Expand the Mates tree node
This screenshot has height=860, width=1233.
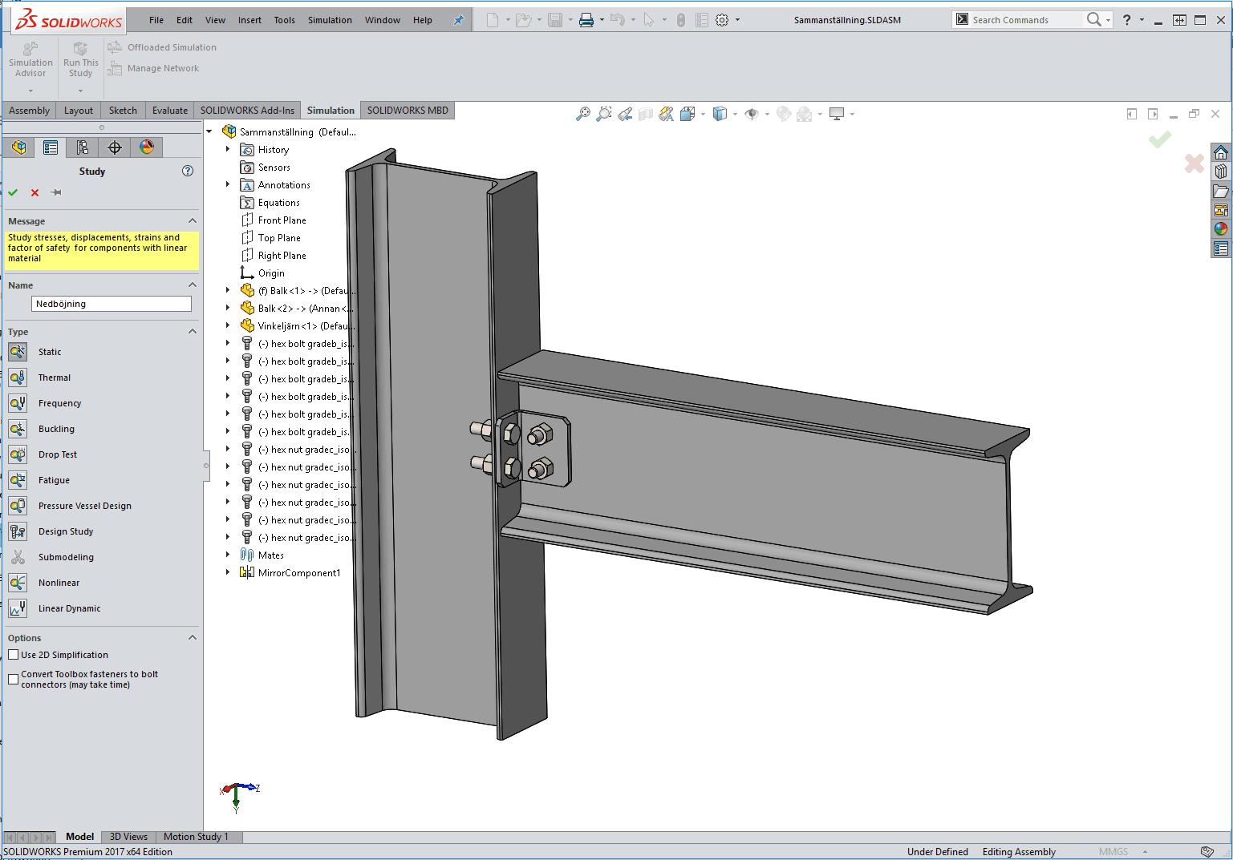click(x=228, y=555)
